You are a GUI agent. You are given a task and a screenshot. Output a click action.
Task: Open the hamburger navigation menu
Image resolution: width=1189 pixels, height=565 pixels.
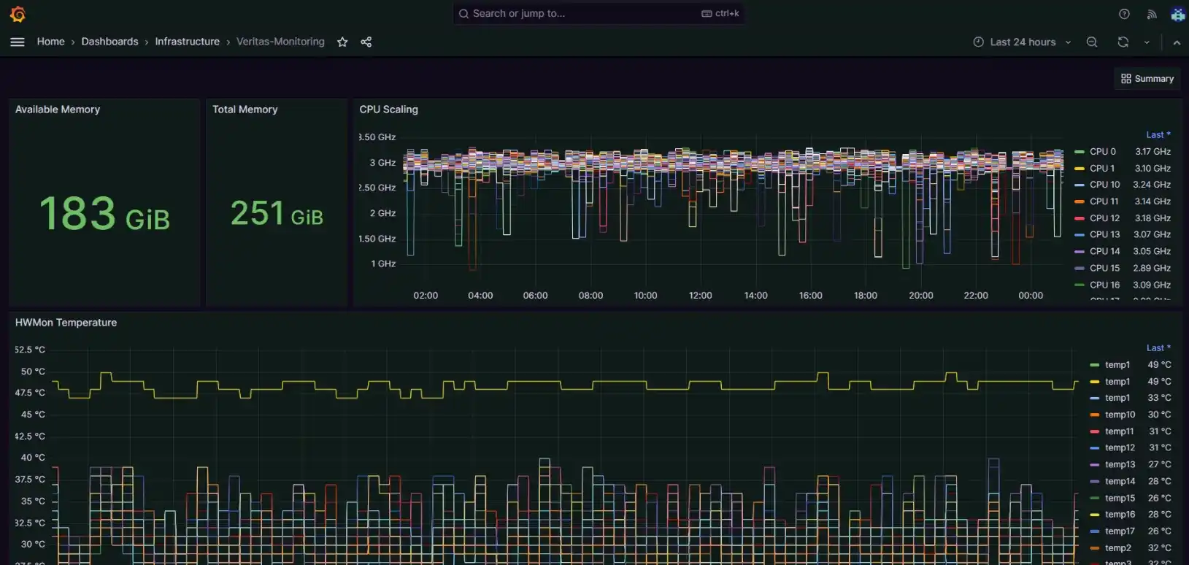(x=18, y=42)
